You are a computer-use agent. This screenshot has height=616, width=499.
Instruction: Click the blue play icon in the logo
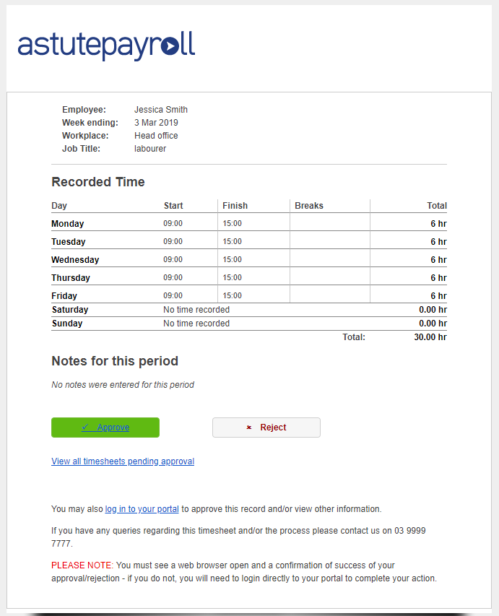click(x=171, y=48)
